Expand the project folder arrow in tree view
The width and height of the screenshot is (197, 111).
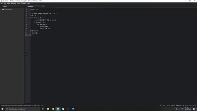pos(1,9)
